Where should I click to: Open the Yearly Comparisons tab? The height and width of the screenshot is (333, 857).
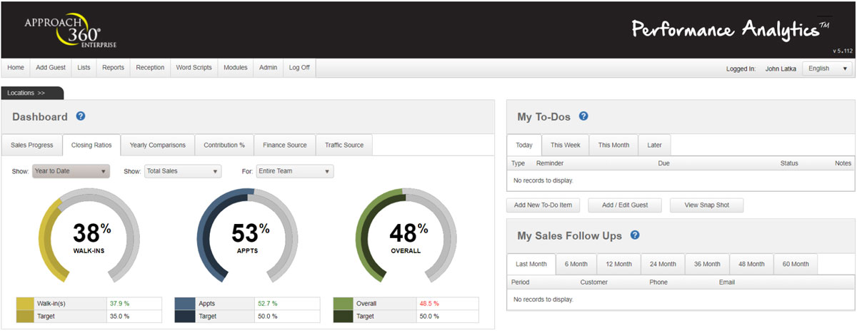(157, 145)
